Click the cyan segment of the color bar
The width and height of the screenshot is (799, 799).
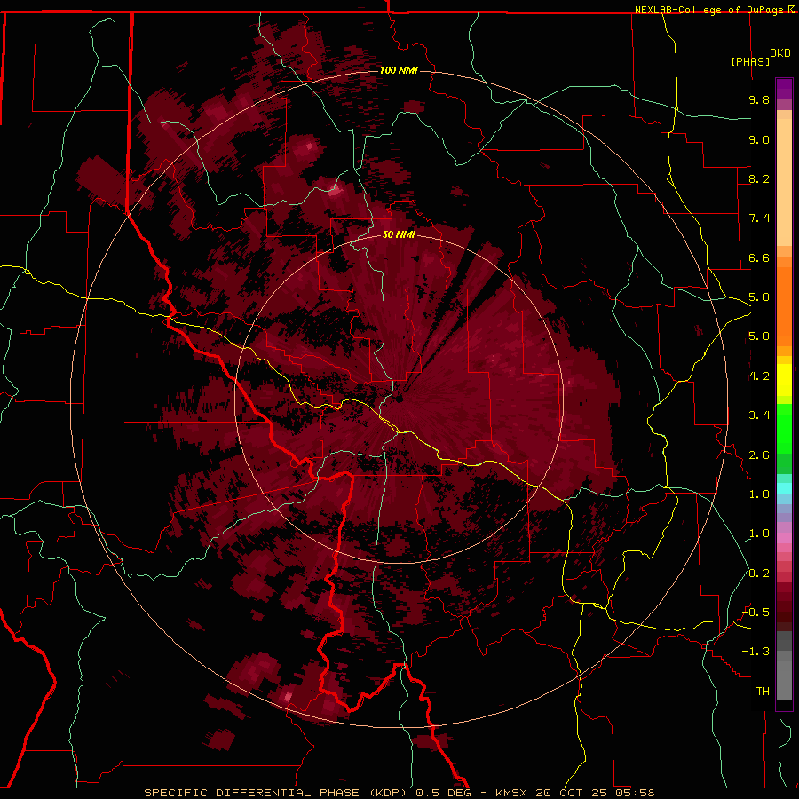(x=784, y=487)
